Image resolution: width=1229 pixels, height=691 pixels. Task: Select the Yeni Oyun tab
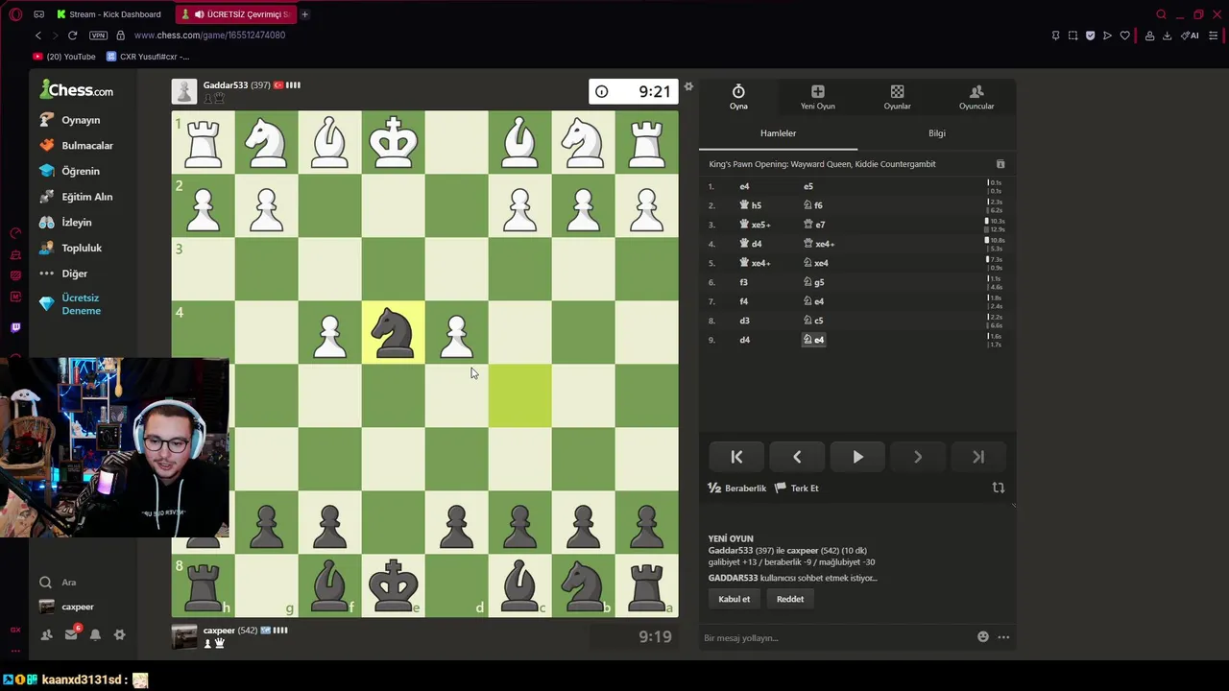(x=818, y=96)
